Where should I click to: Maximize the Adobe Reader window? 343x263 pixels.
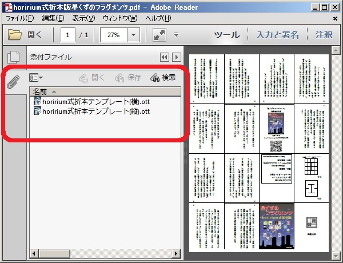(x=325, y=7)
